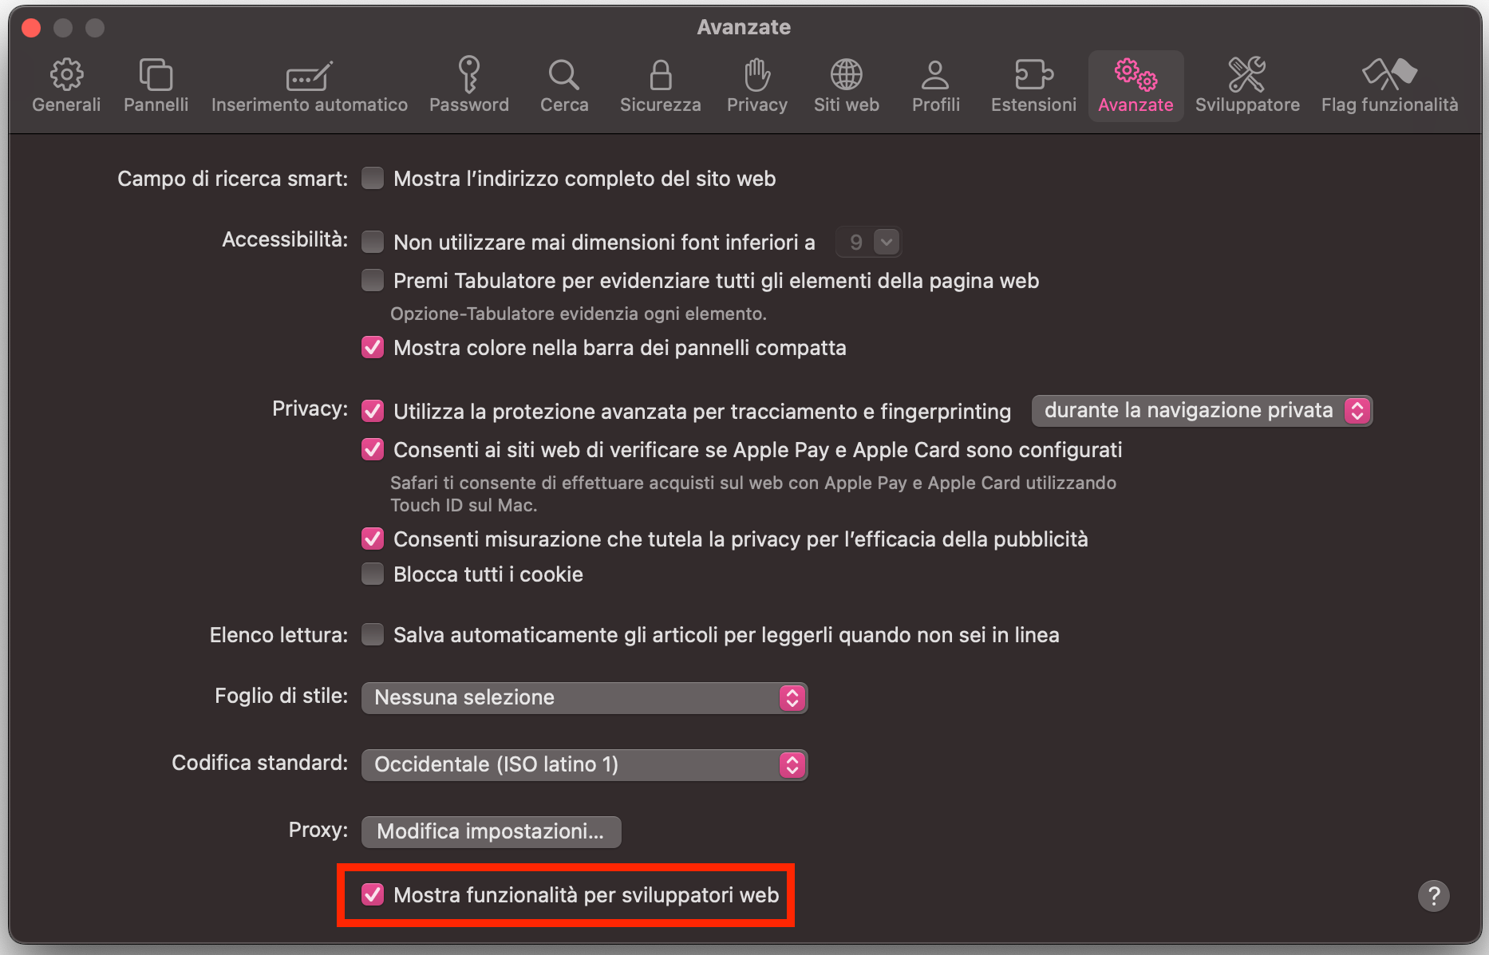Select the Privacy hand icon
Screen dimensions: 1489x955
pos(756,84)
